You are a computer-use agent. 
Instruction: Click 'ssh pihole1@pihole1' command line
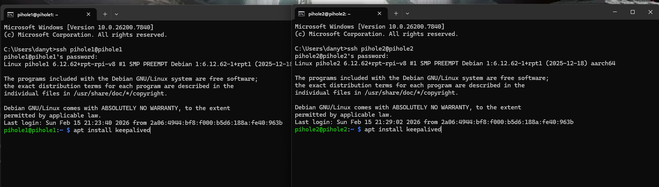(63, 49)
